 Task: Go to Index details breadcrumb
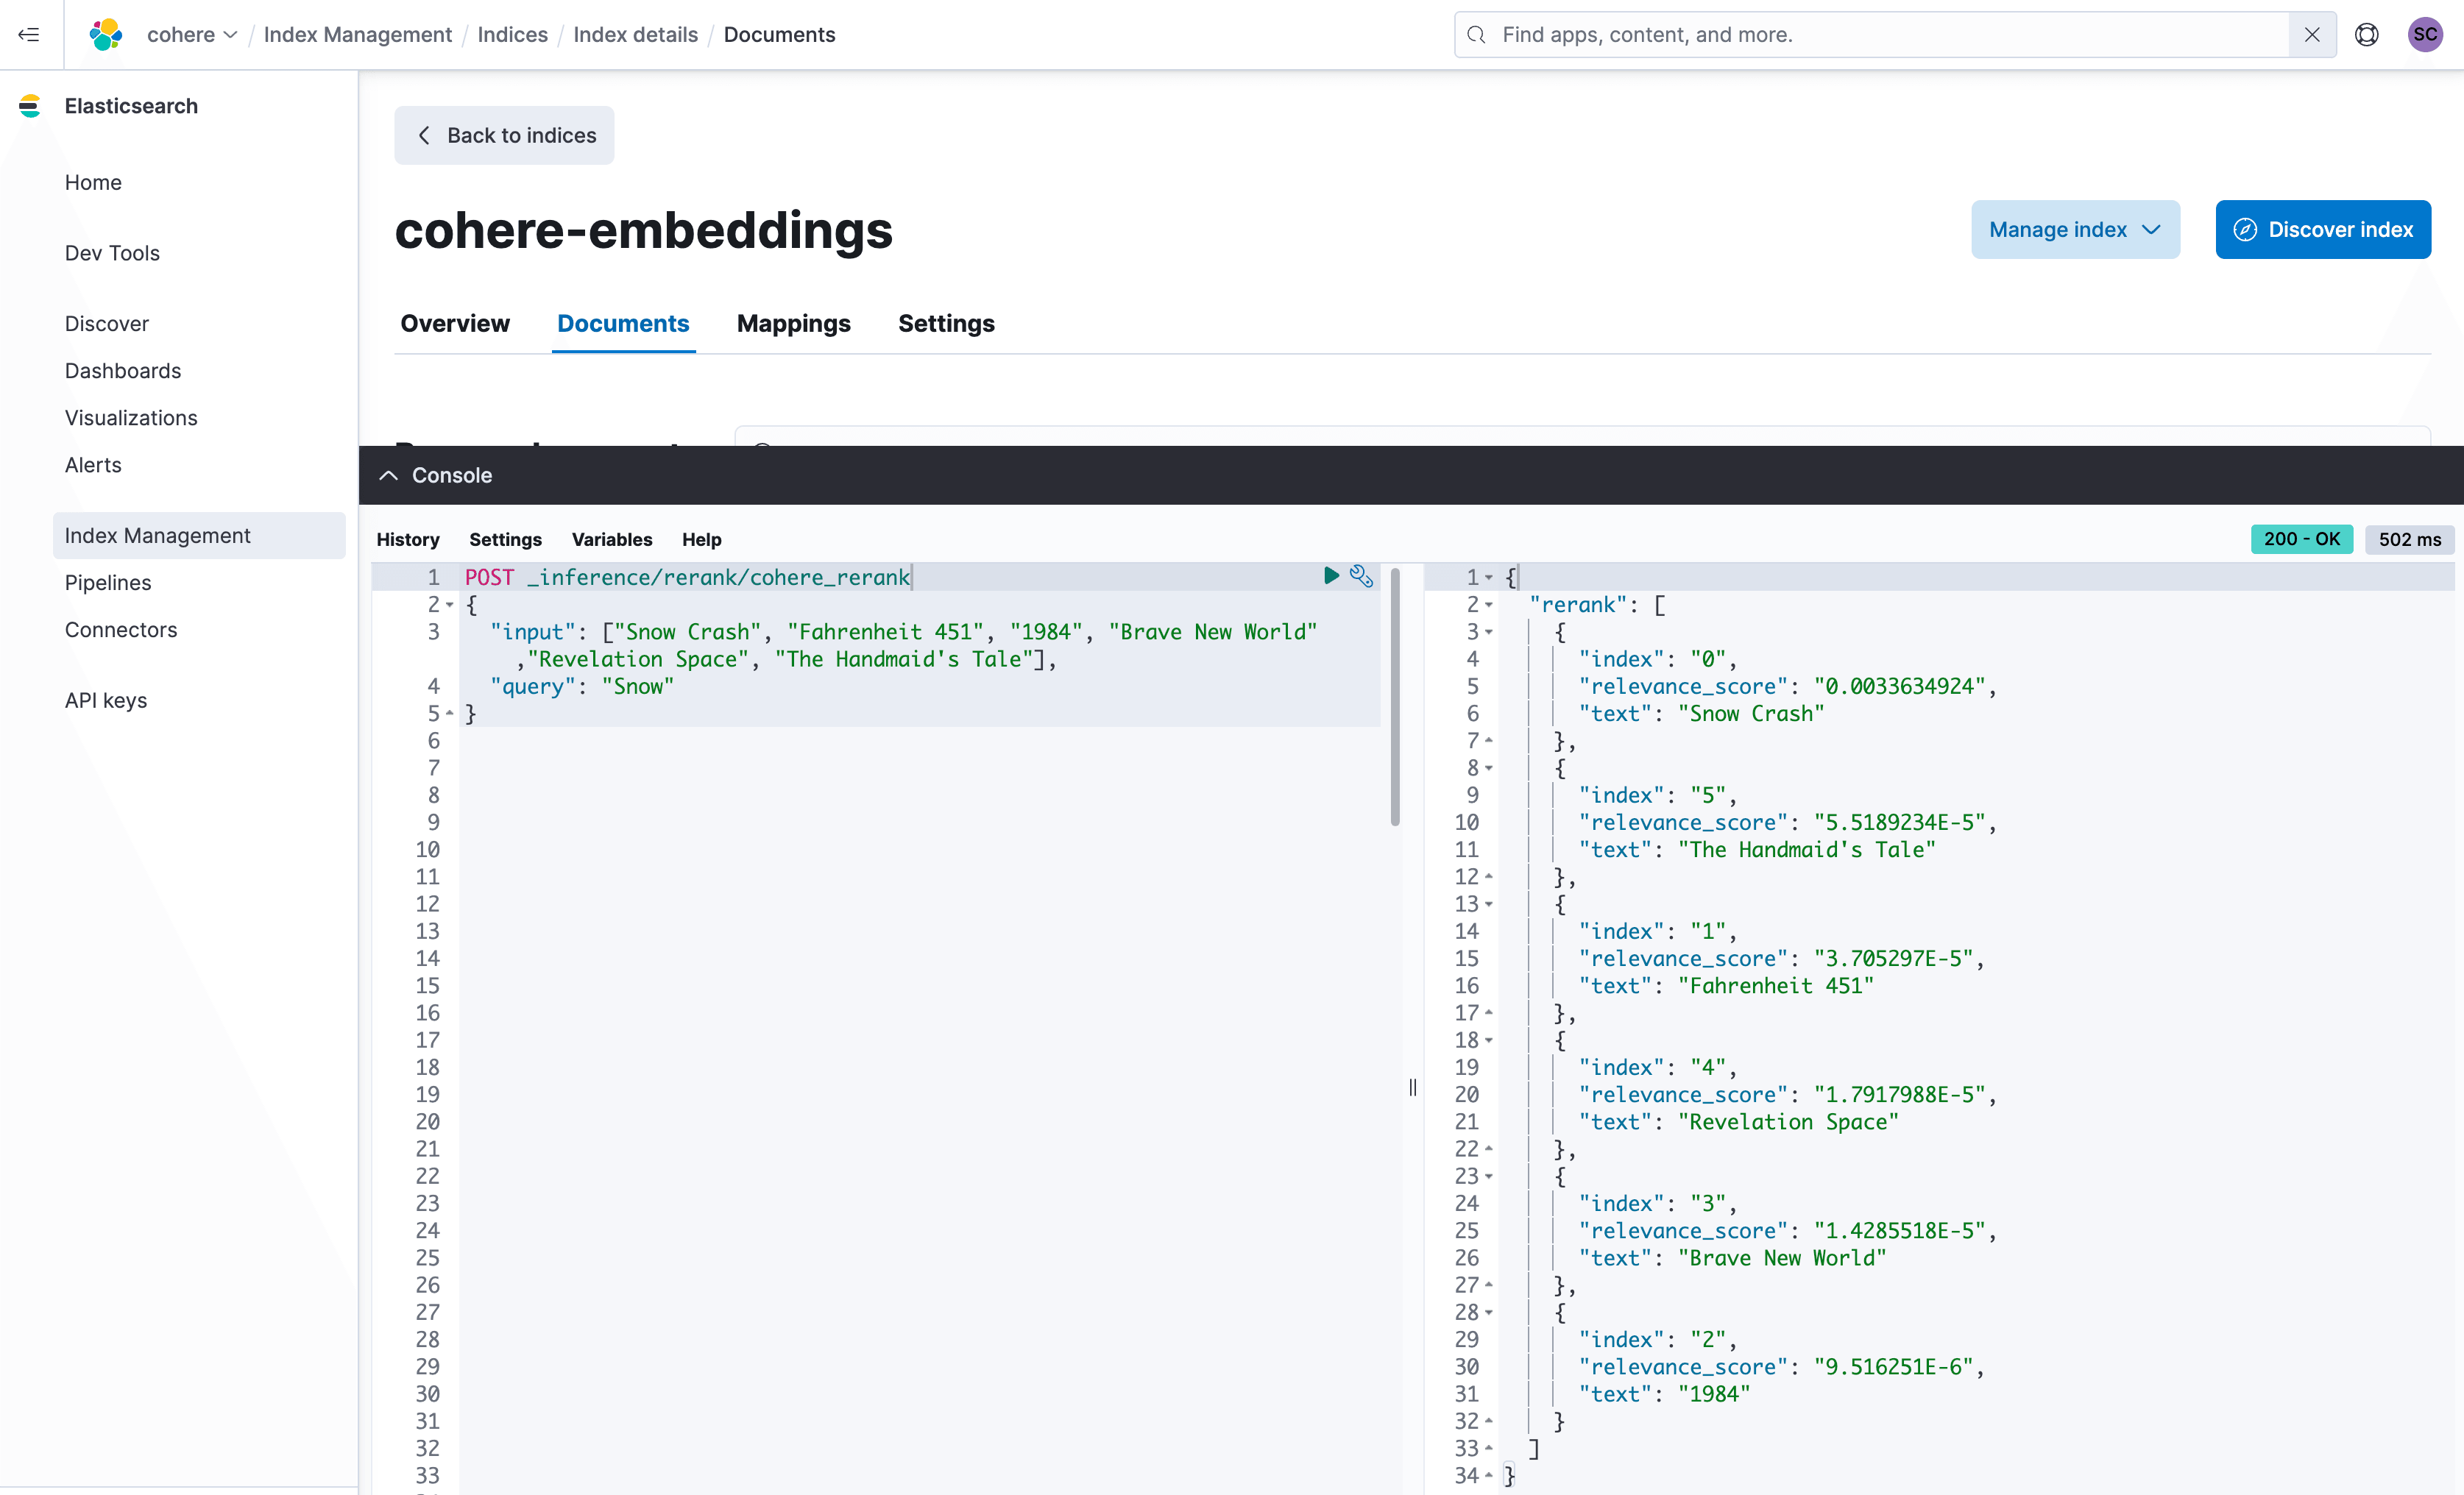click(635, 35)
